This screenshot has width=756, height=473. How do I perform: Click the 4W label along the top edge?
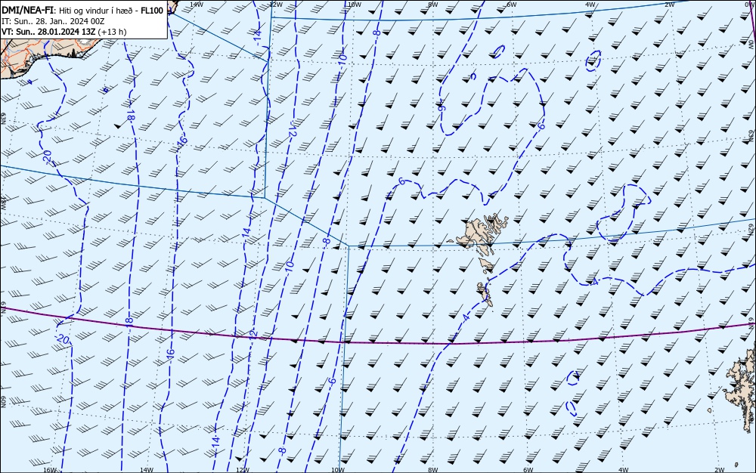click(590, 4)
